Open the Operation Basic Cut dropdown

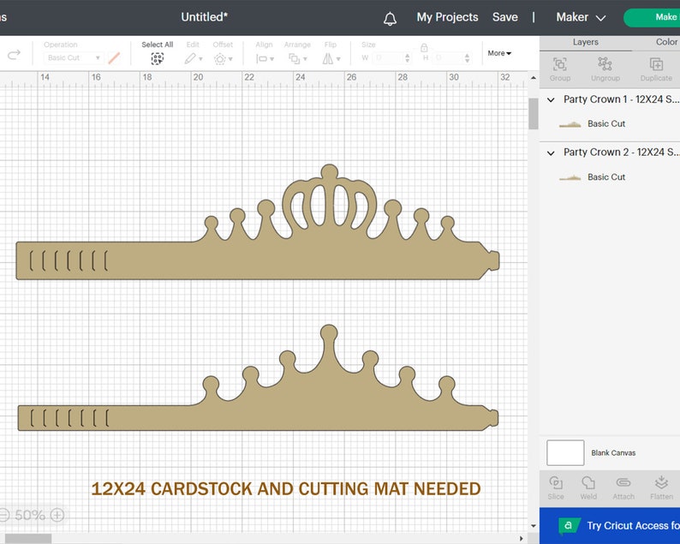point(73,57)
